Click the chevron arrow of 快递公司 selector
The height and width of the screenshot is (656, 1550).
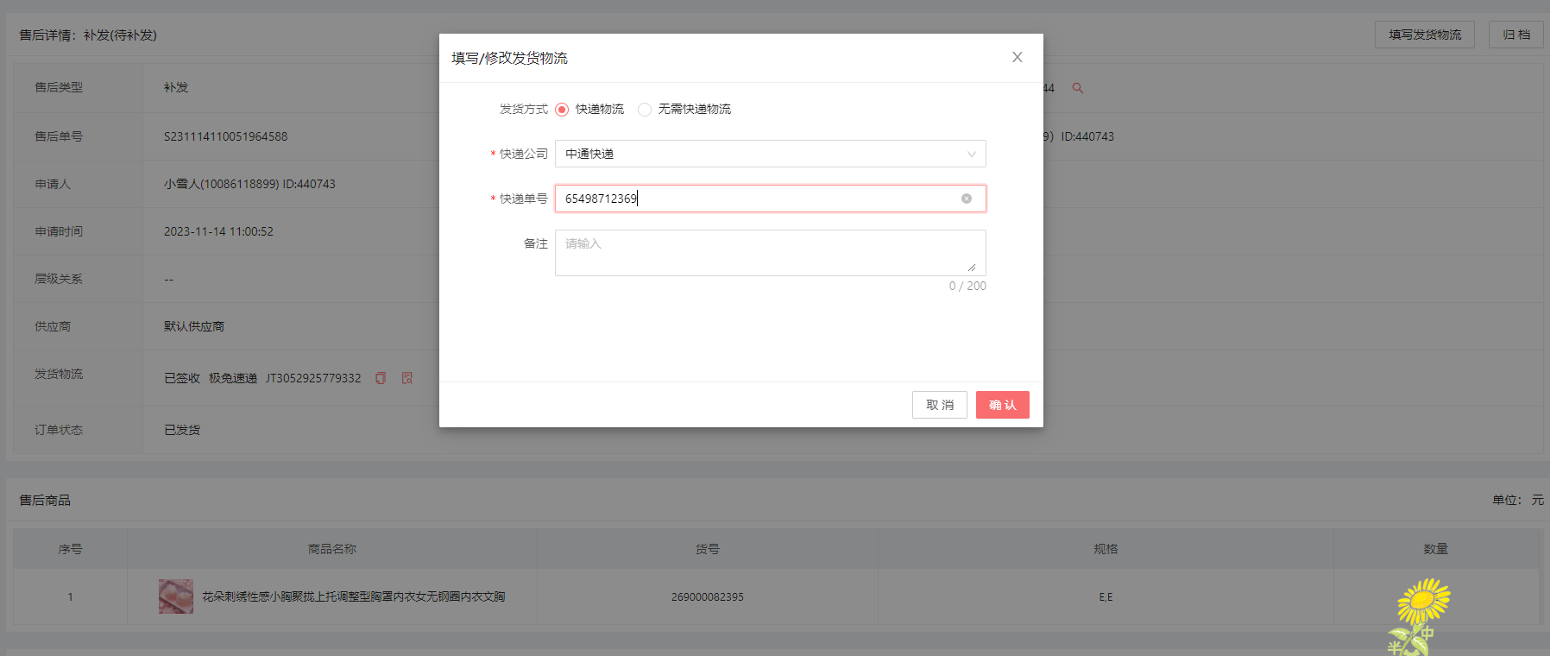click(x=971, y=155)
